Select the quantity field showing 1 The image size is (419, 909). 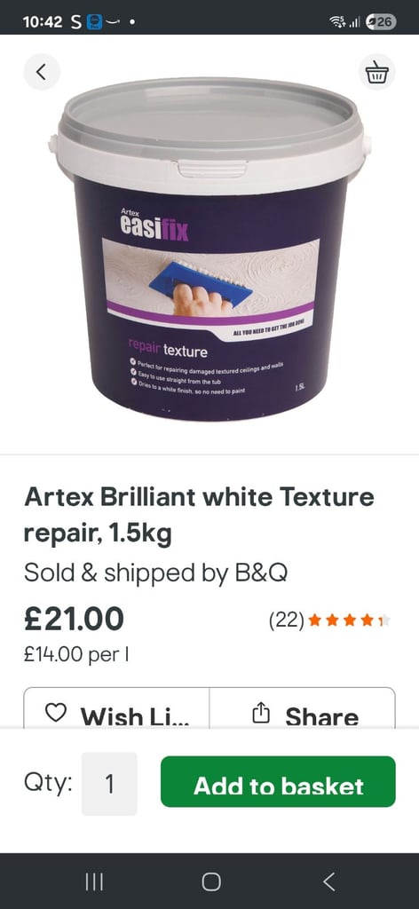(x=109, y=783)
